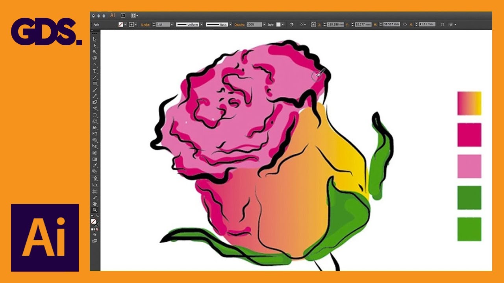
Task: Toggle Constrain Width and Height Proportions
Action: coord(405,24)
